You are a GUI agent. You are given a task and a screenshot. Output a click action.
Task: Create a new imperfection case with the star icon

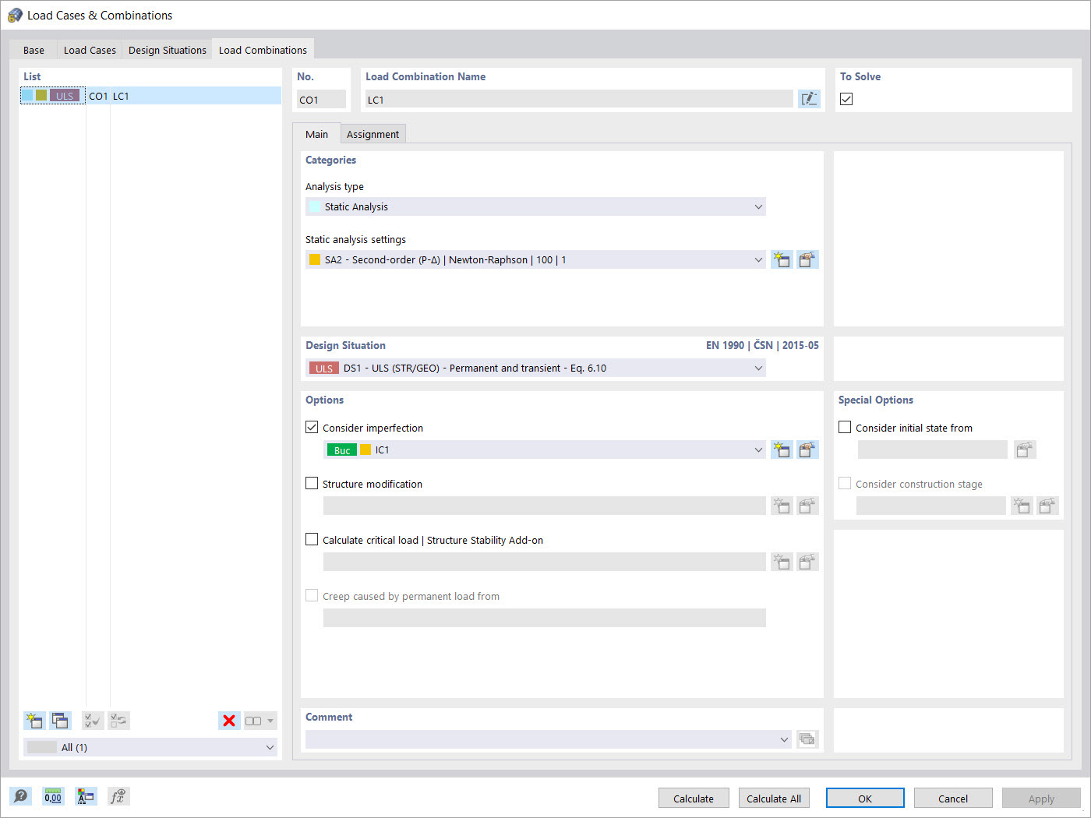782,450
